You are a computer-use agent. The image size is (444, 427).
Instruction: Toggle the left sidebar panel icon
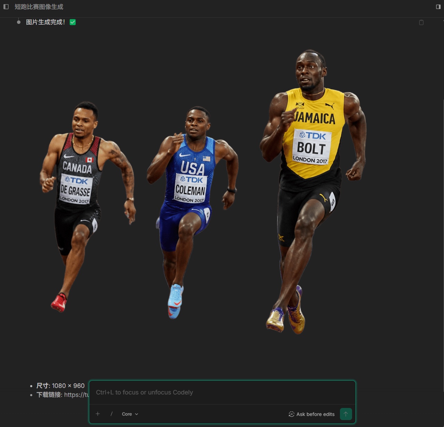pyautogui.click(x=6, y=7)
